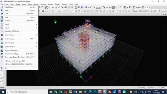Open Word from the taskbar

pyautogui.click(x=75, y=92)
